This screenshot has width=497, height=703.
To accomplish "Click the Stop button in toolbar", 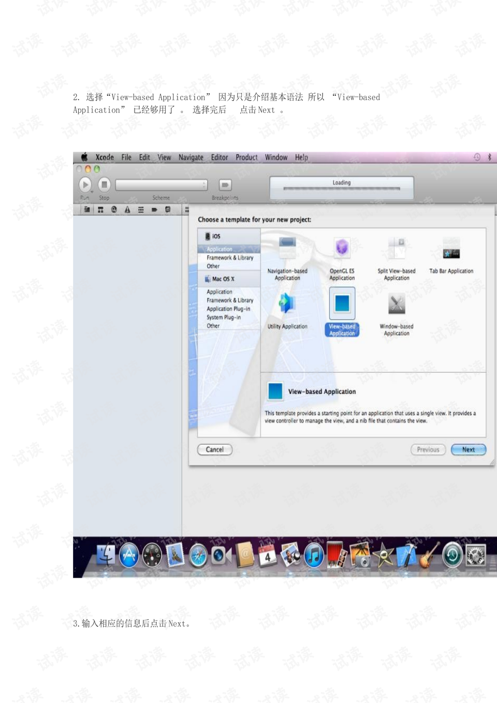I will tap(105, 184).
